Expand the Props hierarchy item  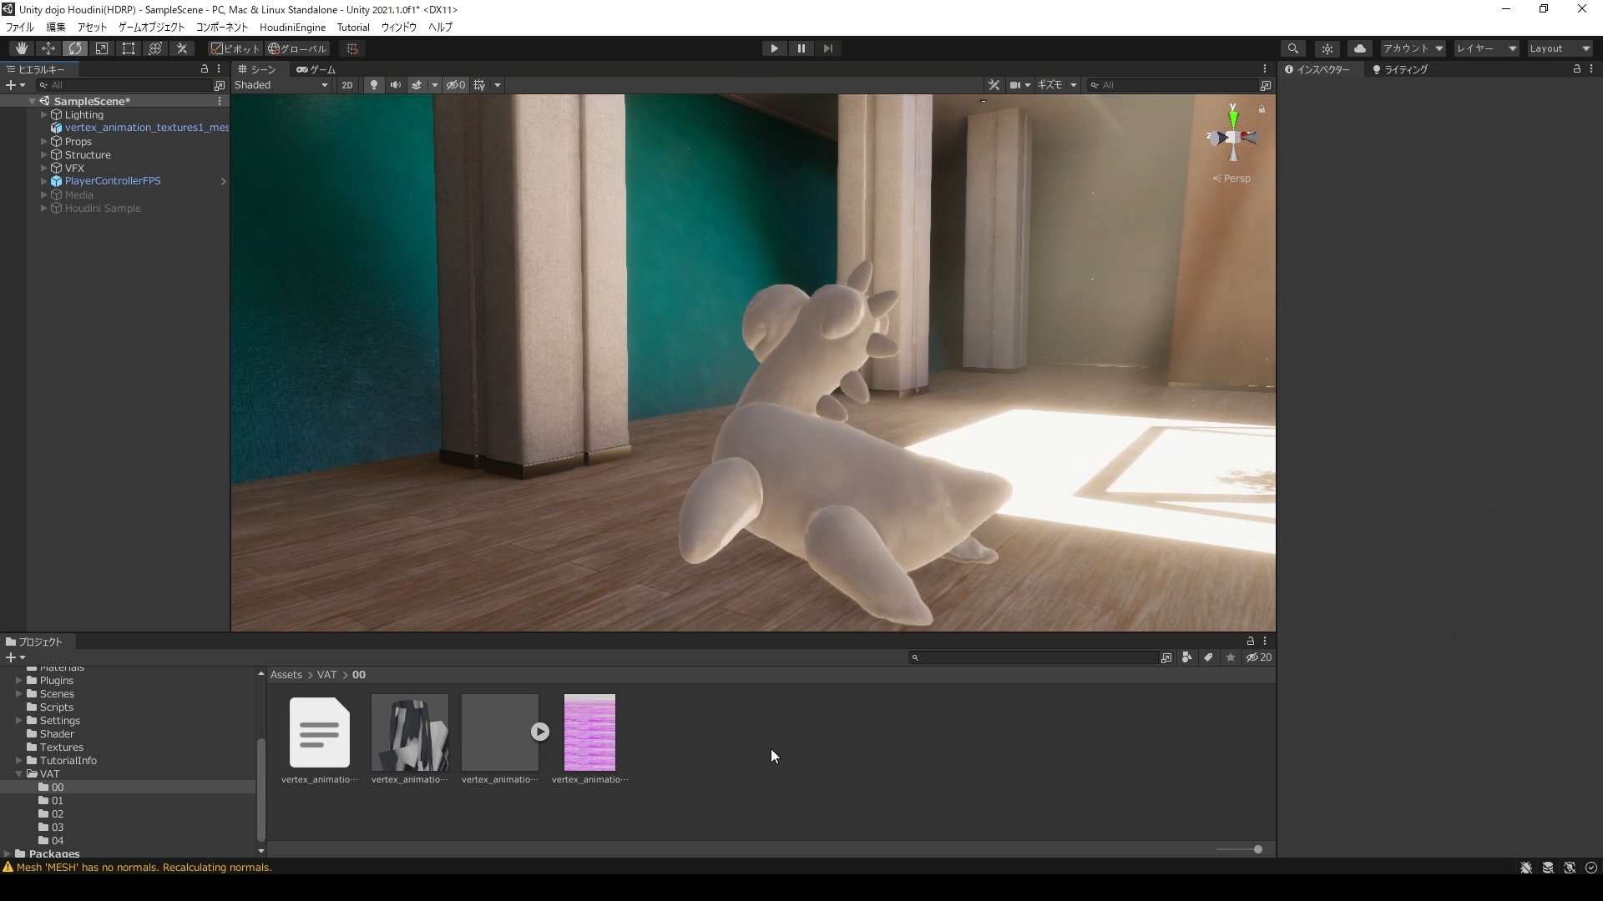(x=43, y=142)
